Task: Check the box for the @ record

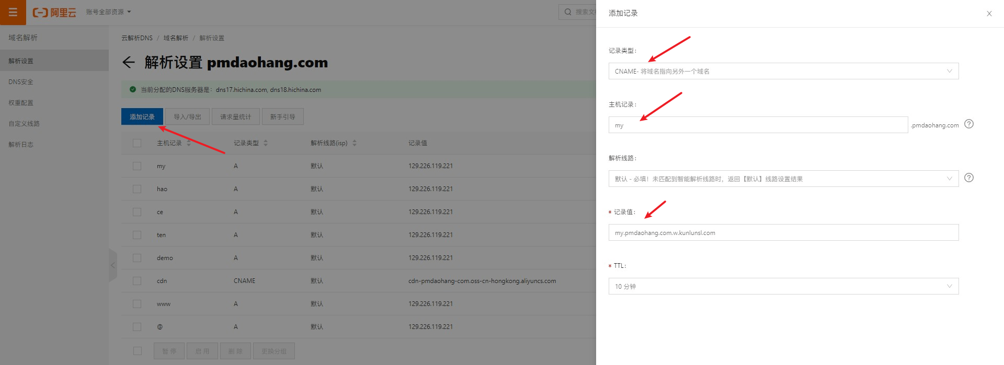Action: pyautogui.click(x=137, y=327)
